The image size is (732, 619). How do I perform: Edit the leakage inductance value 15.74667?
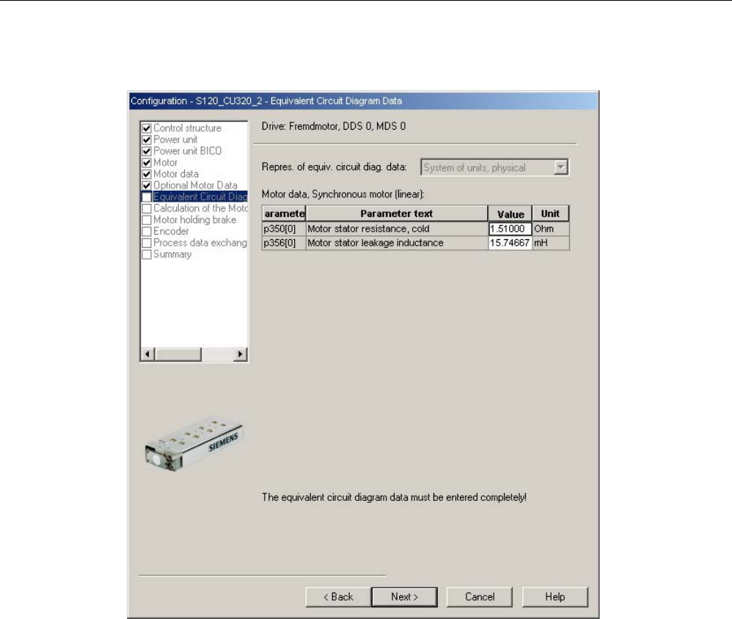click(x=510, y=243)
